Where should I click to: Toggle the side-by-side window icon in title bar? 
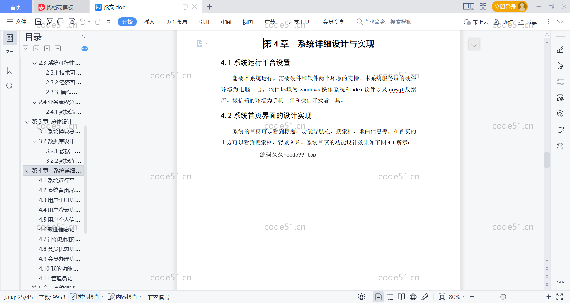(468, 7)
